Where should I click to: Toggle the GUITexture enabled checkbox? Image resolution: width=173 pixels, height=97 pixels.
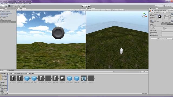click(x=153, y=21)
